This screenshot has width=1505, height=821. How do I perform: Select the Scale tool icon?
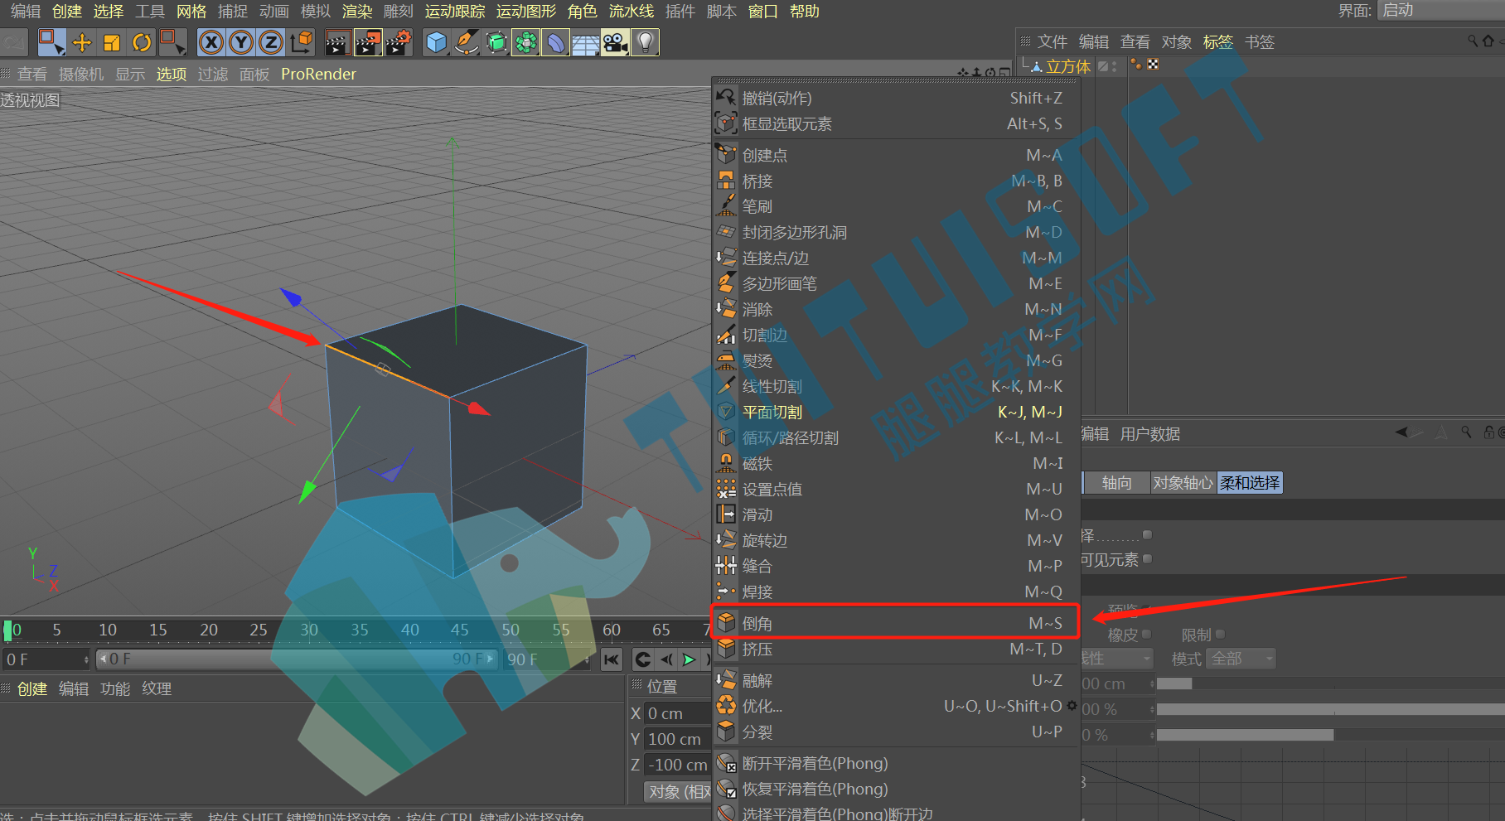[x=112, y=42]
